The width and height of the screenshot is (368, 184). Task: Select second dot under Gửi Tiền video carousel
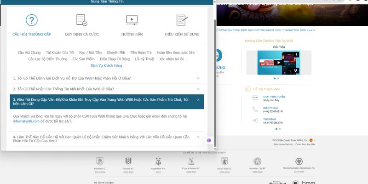point(278,78)
